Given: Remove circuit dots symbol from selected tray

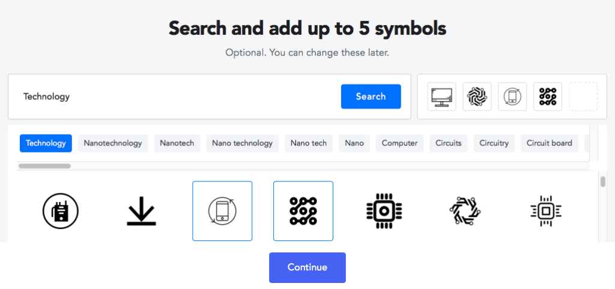Looking at the screenshot, I should click(x=548, y=97).
